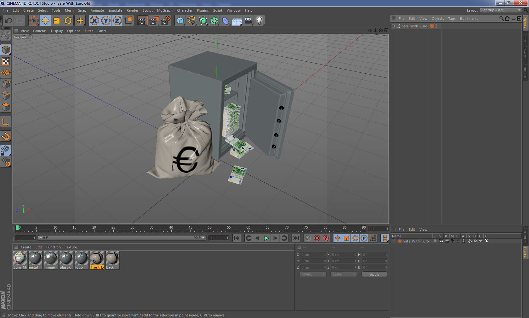Play the animation forward
The height and width of the screenshot is (318, 529).
coord(266,238)
